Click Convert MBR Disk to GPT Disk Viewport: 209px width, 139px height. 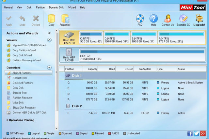point(29,113)
